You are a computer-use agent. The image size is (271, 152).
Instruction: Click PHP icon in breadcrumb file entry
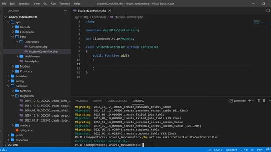click(x=111, y=17)
